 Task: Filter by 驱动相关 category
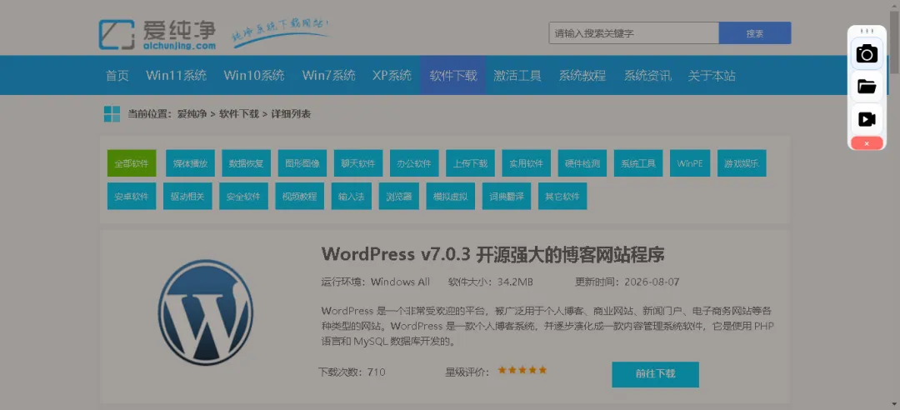187,196
